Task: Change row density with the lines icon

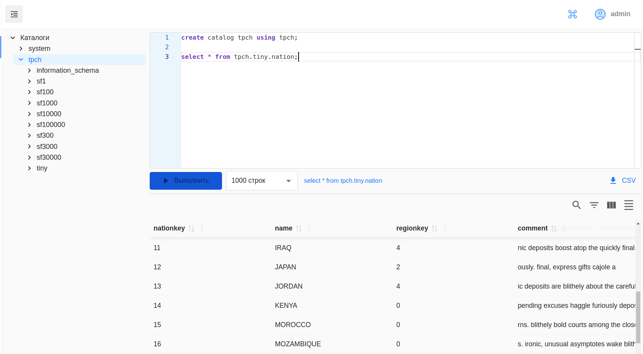Action: (x=628, y=205)
